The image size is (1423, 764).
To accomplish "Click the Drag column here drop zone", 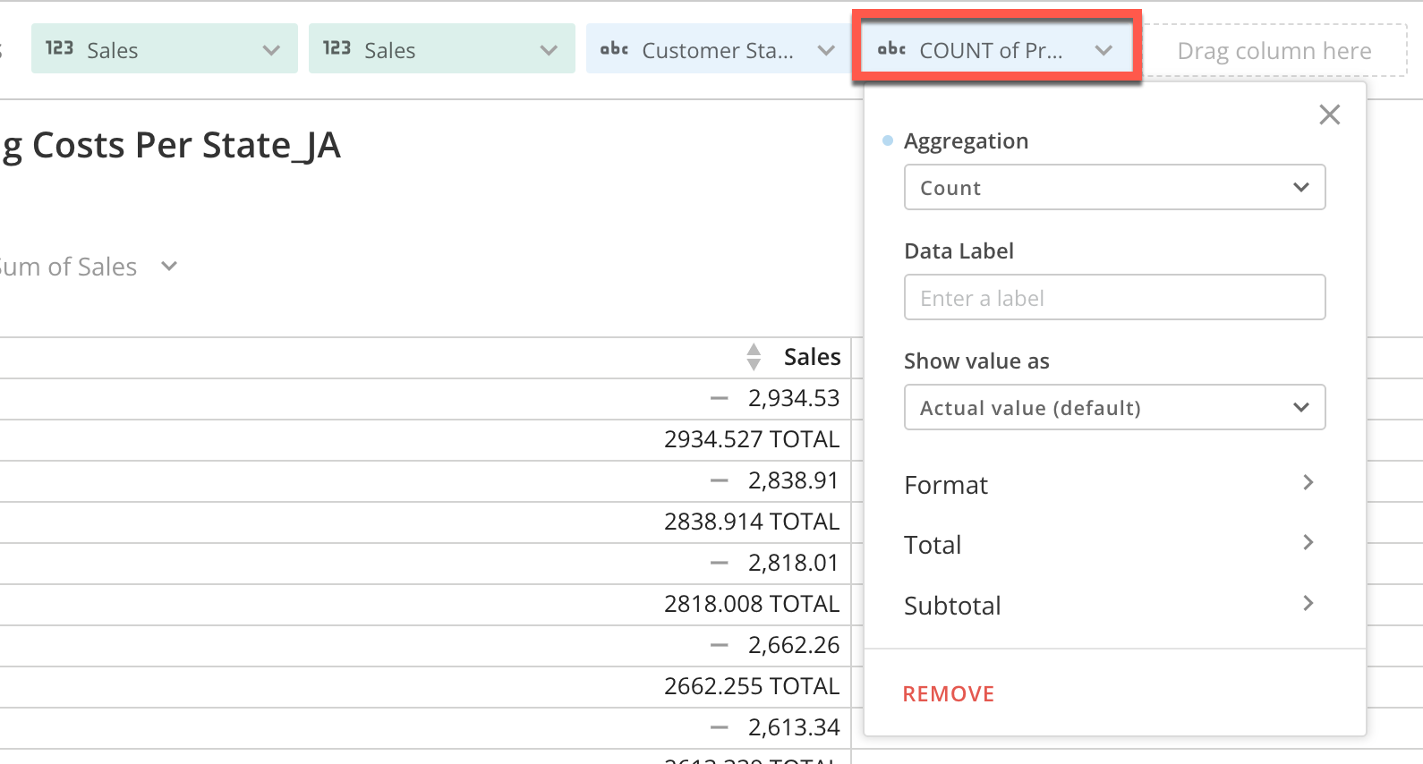I will tap(1274, 50).
